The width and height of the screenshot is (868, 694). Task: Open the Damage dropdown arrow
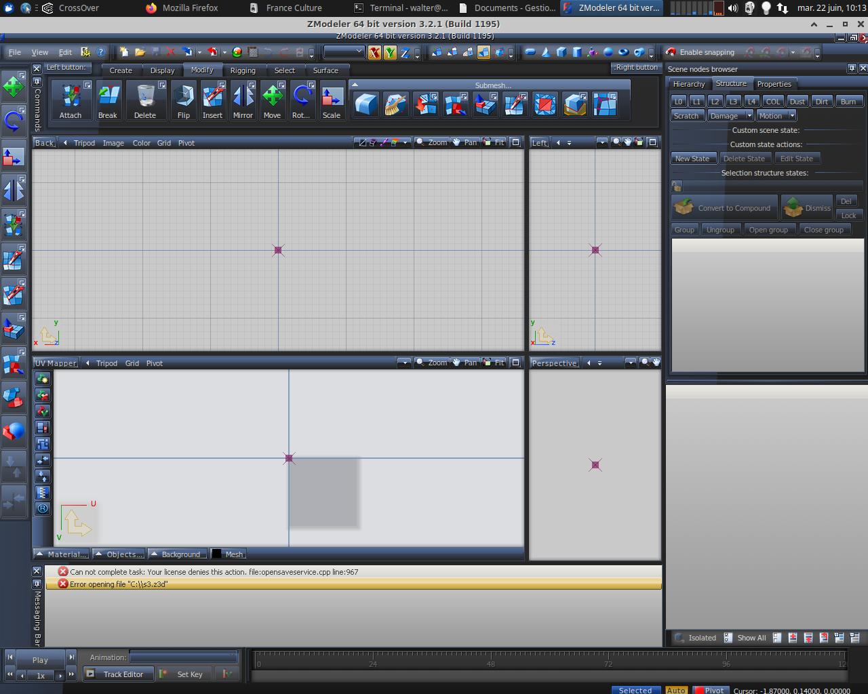tap(749, 116)
